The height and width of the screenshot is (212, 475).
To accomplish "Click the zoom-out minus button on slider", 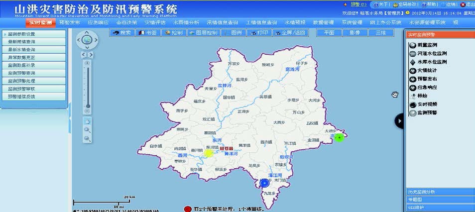I will click(87, 111).
